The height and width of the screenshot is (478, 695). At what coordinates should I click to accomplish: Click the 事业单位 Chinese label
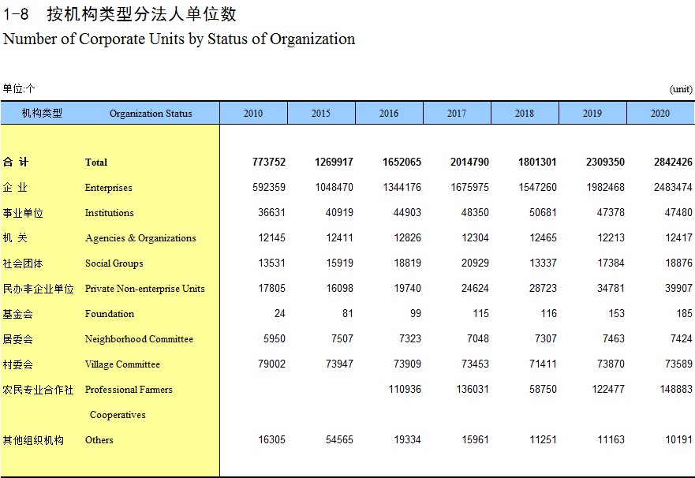coord(23,213)
